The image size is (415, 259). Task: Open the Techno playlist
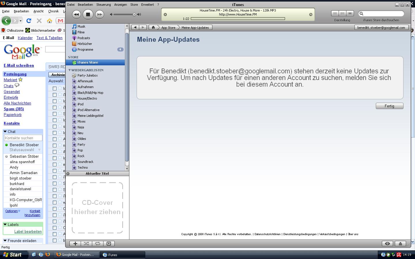(x=82, y=167)
